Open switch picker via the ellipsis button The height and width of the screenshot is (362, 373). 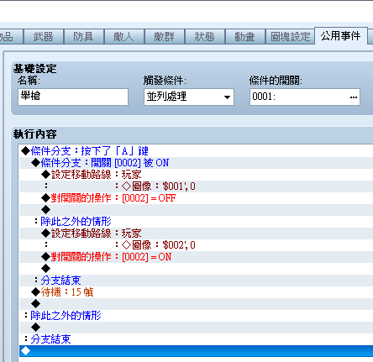(x=354, y=97)
